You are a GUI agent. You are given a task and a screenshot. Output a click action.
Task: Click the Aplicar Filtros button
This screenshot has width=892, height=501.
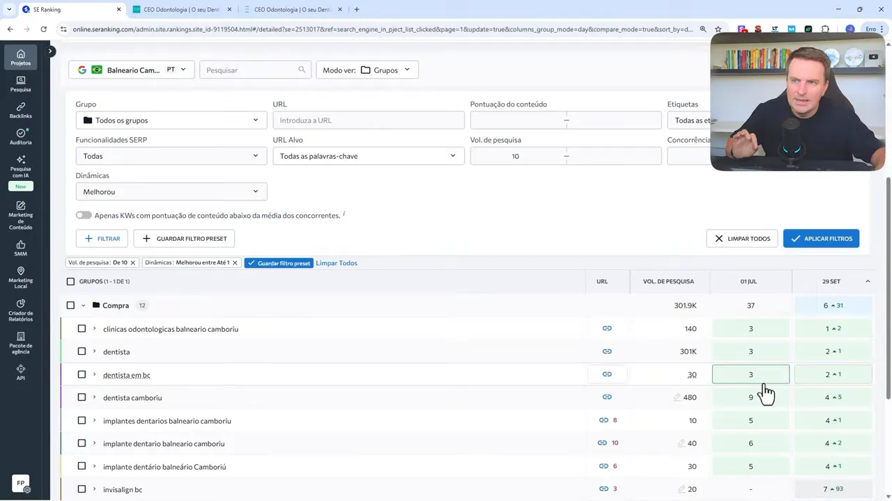821,239
